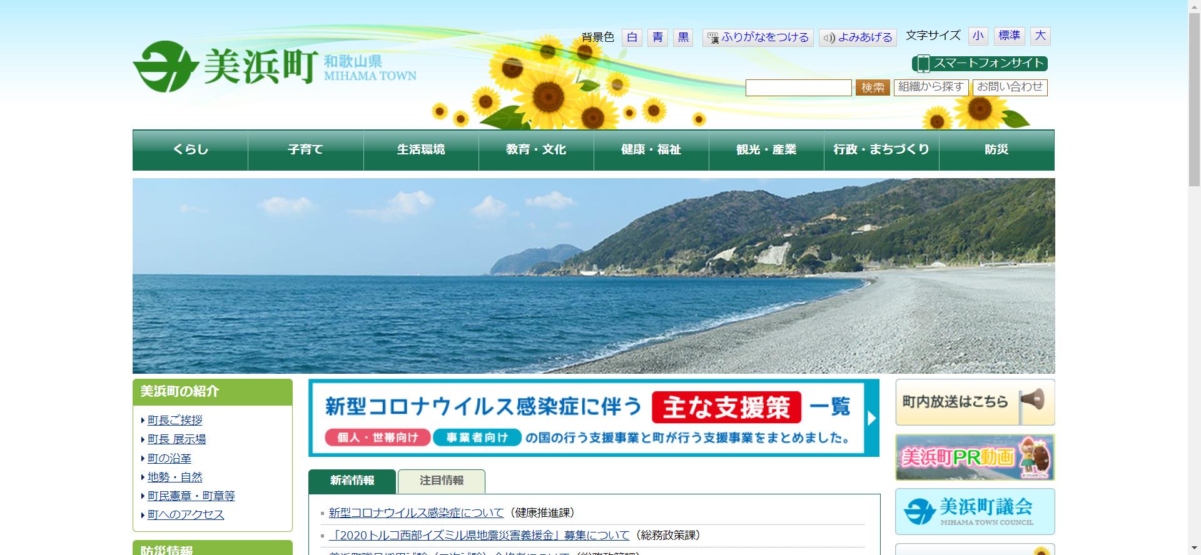This screenshot has height=555, width=1201.
Task: Click the page vertical scrollbar thumb
Action: pos(1194,99)
